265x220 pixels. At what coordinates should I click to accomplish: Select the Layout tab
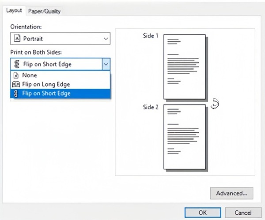click(x=14, y=11)
